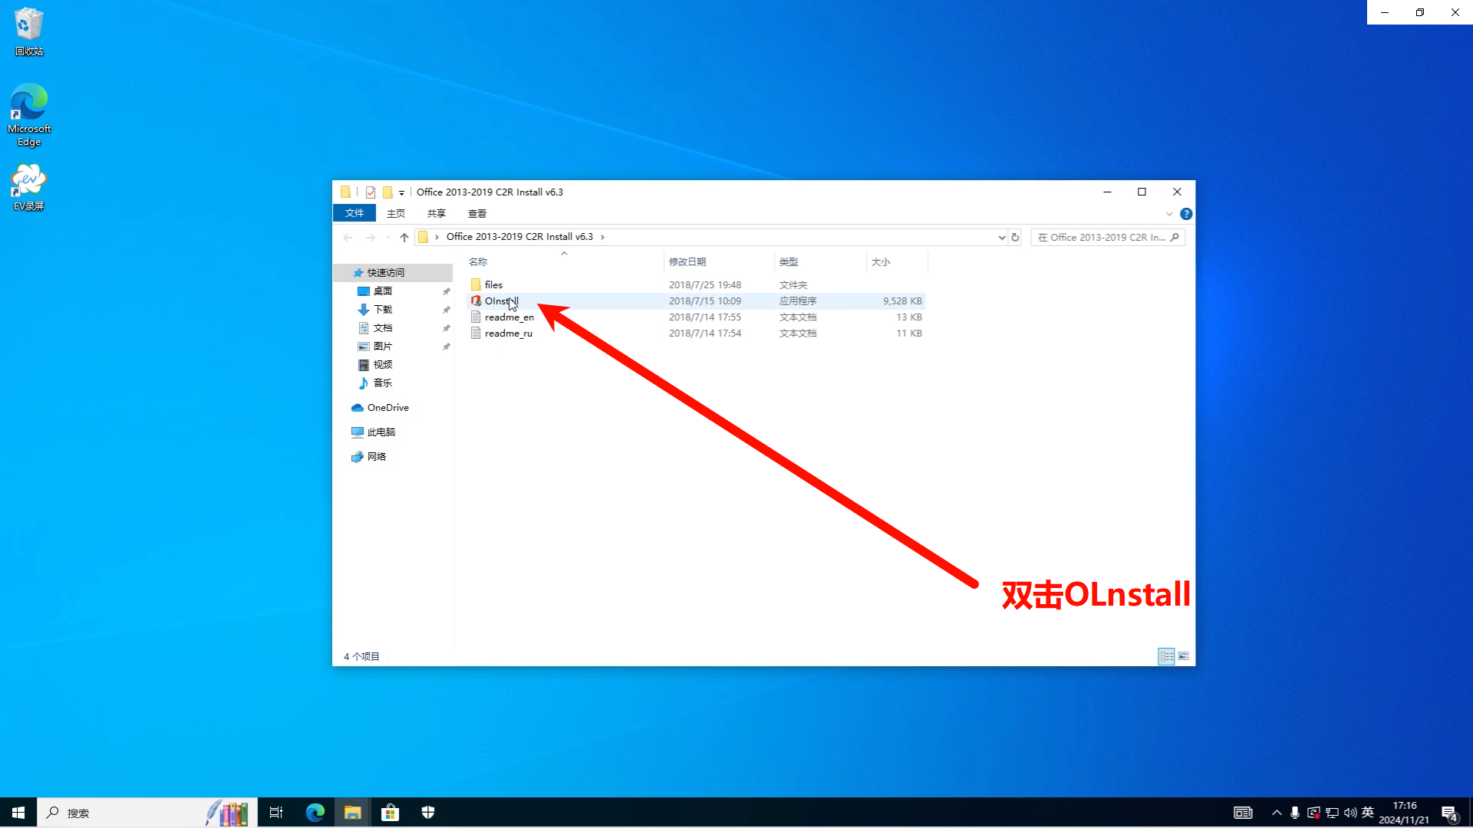The height and width of the screenshot is (828, 1473).
Task: Open 图片 in the navigation pane
Action: pyautogui.click(x=383, y=347)
